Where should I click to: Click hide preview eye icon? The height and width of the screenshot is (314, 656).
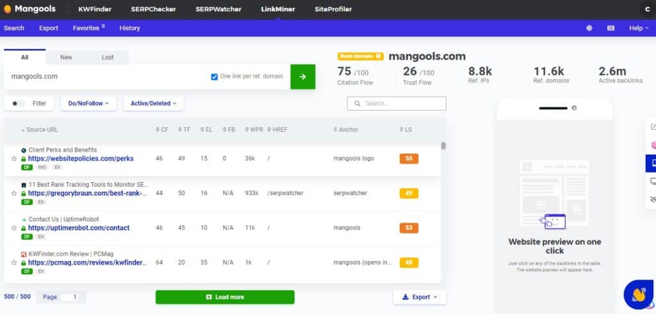tap(653, 199)
